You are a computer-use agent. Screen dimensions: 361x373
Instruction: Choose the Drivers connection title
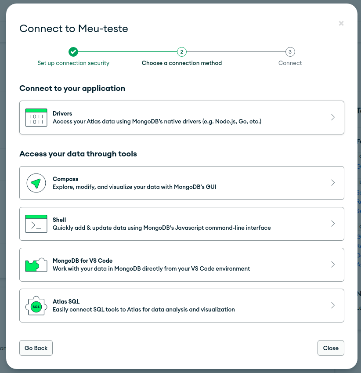(x=62, y=113)
